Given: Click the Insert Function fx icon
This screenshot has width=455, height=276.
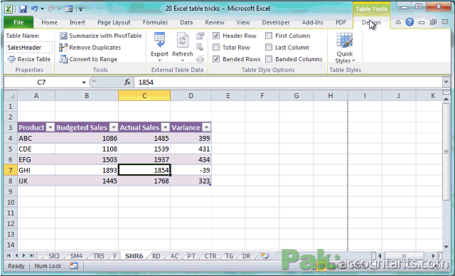Looking at the screenshot, I should point(127,83).
